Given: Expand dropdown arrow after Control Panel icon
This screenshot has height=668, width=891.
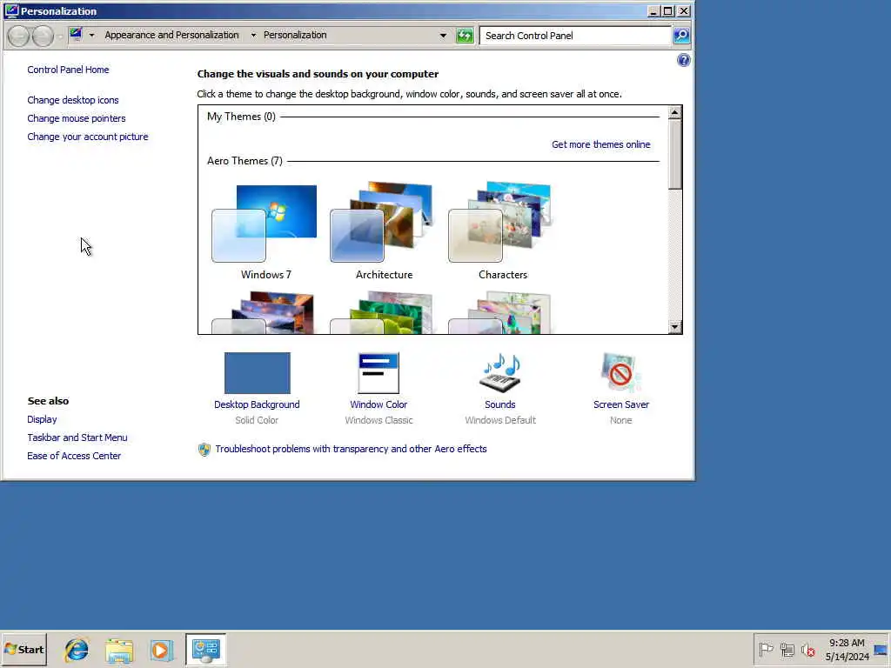Looking at the screenshot, I should point(91,35).
